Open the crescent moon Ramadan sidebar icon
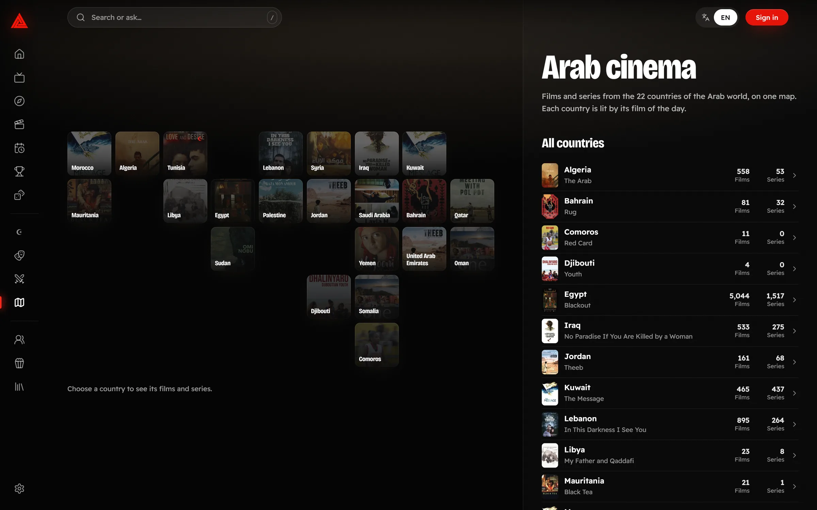The height and width of the screenshot is (510, 817). tap(19, 232)
